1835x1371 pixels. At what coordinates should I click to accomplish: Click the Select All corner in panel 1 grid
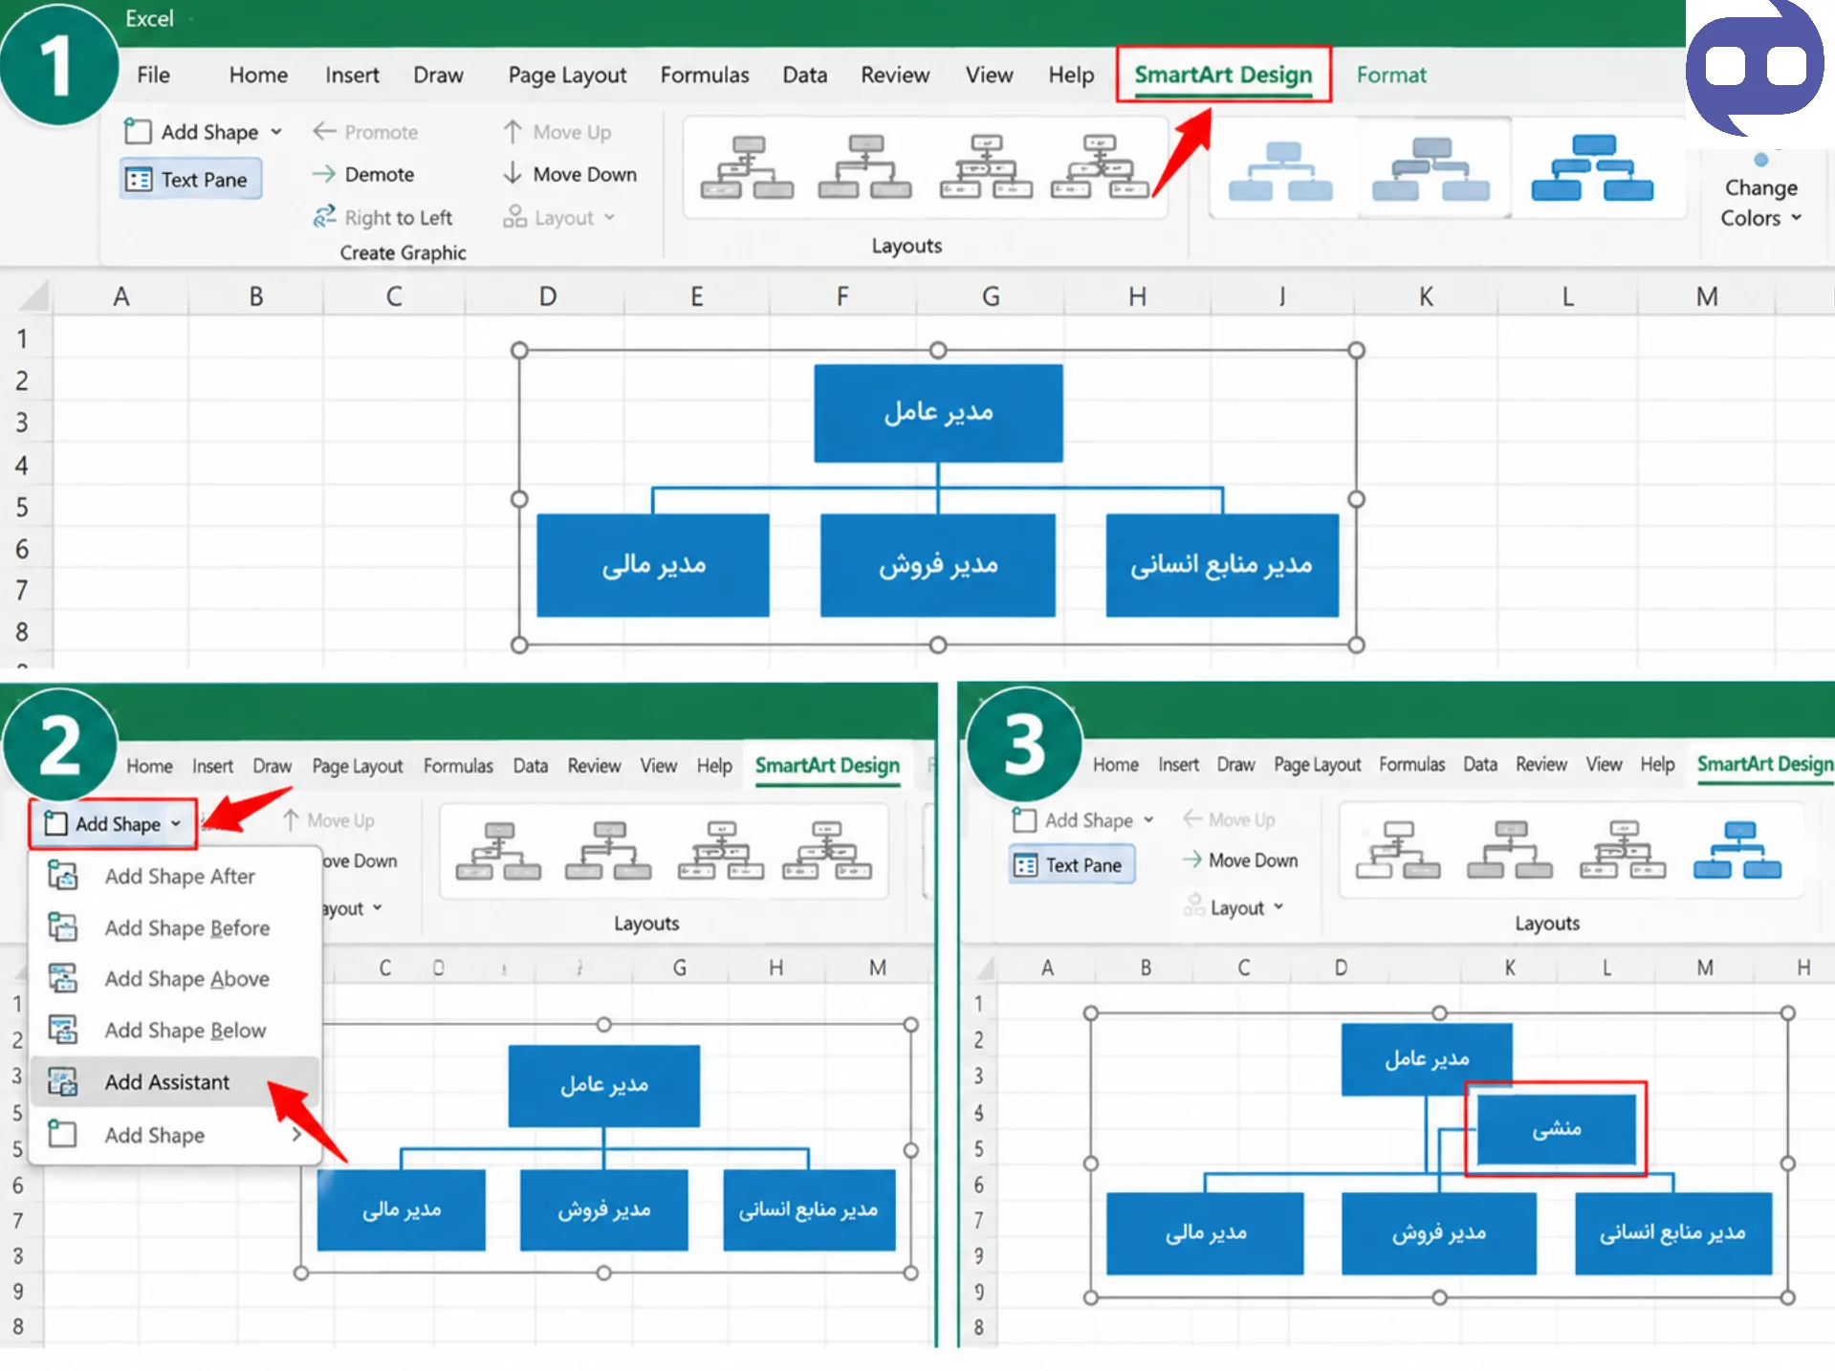click(33, 295)
